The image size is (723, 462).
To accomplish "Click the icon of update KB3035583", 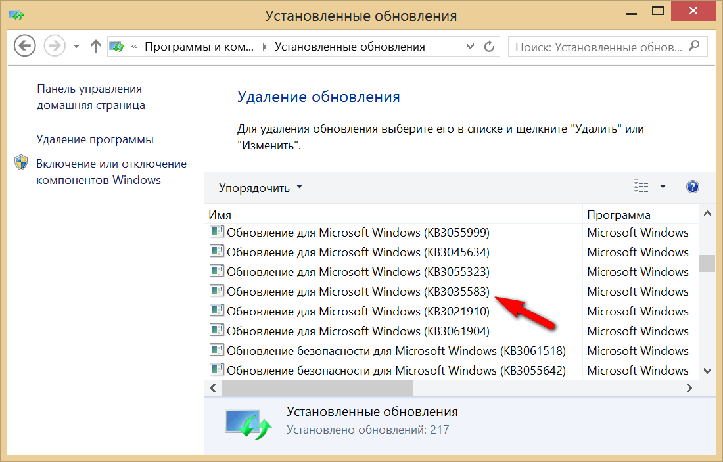I will click(x=217, y=290).
